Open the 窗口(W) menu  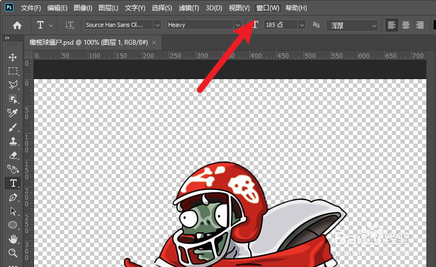coord(268,8)
